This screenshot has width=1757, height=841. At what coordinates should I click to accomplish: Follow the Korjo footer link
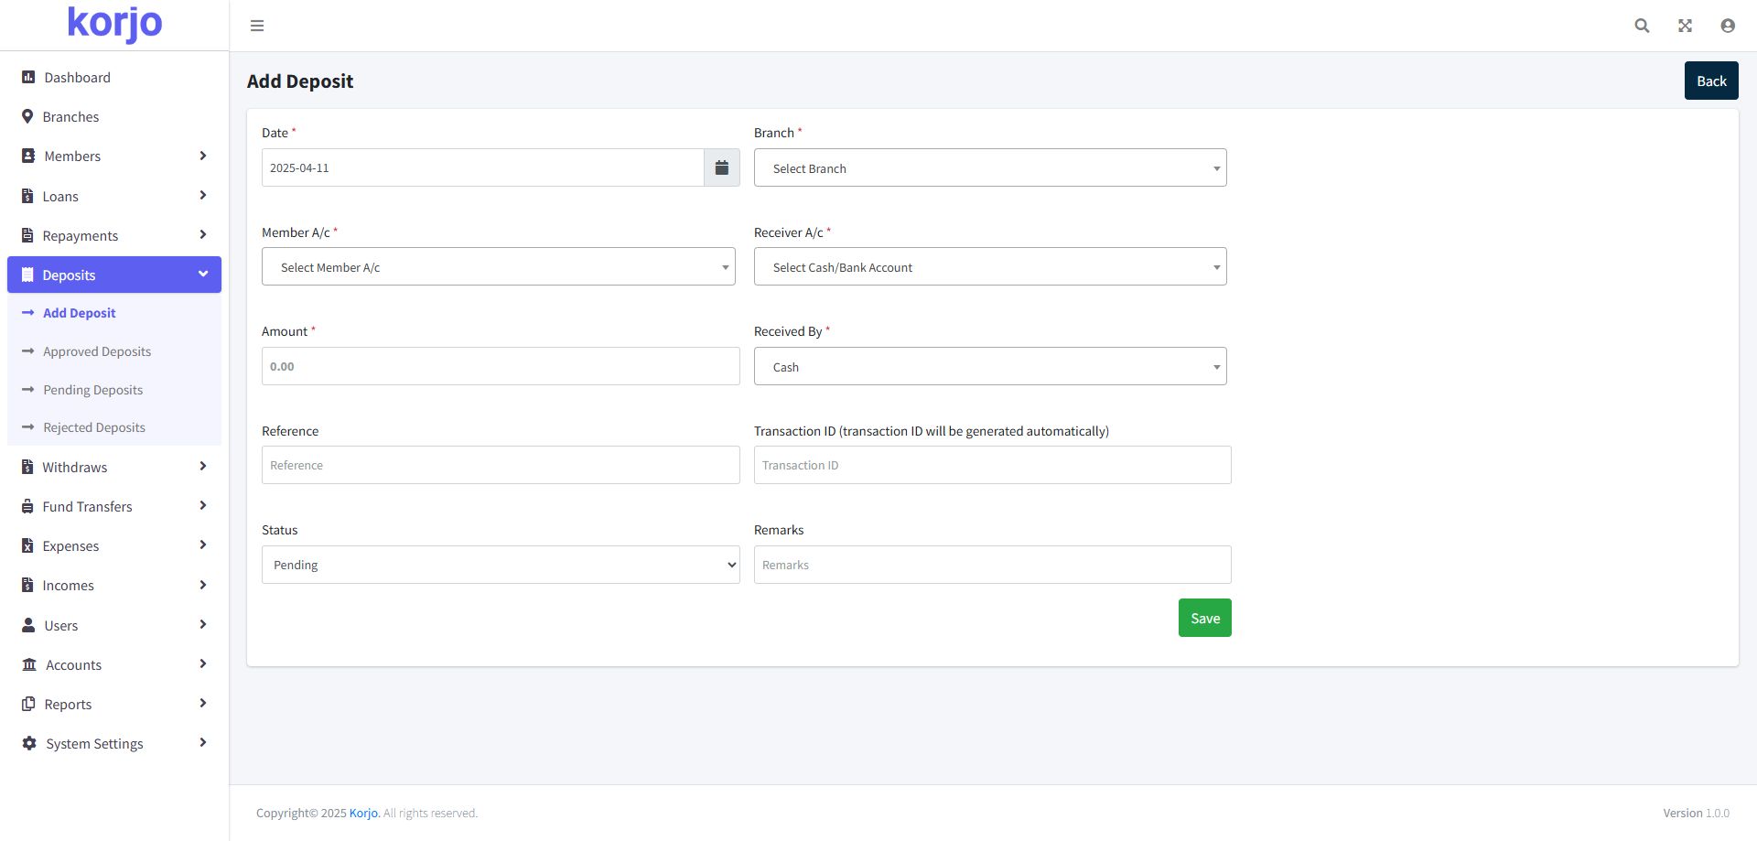(363, 814)
